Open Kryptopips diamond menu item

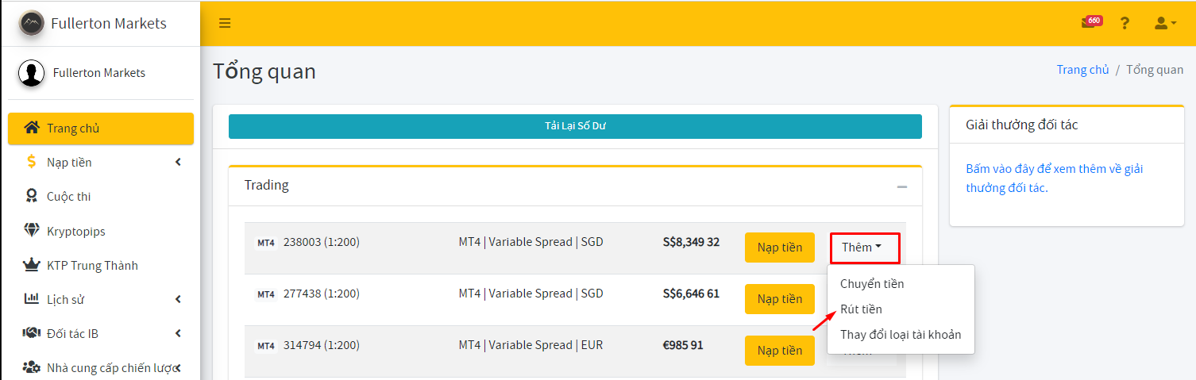click(101, 232)
